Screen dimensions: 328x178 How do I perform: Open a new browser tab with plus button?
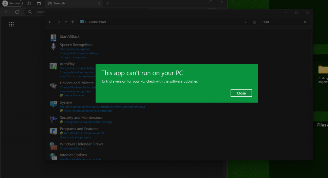point(108,3)
